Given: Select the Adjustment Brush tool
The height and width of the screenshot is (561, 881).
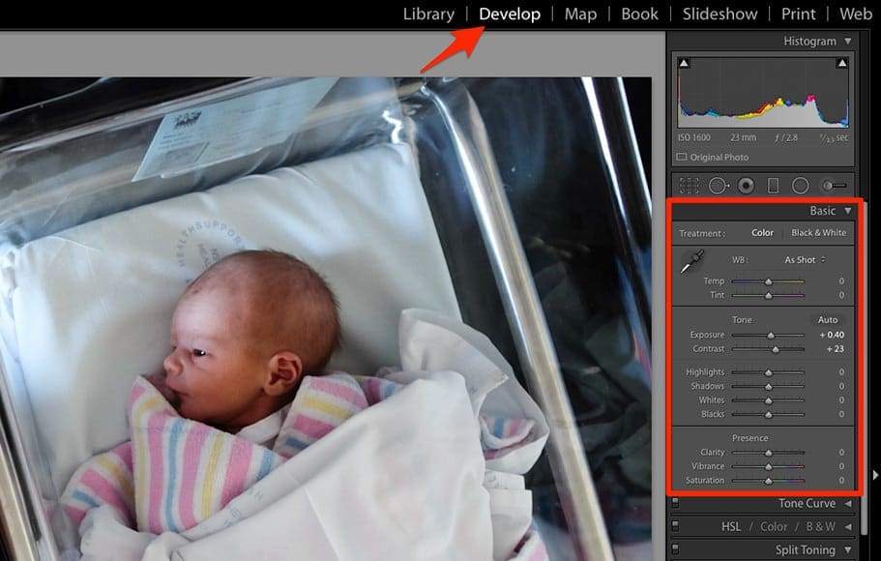Looking at the screenshot, I should click(835, 186).
